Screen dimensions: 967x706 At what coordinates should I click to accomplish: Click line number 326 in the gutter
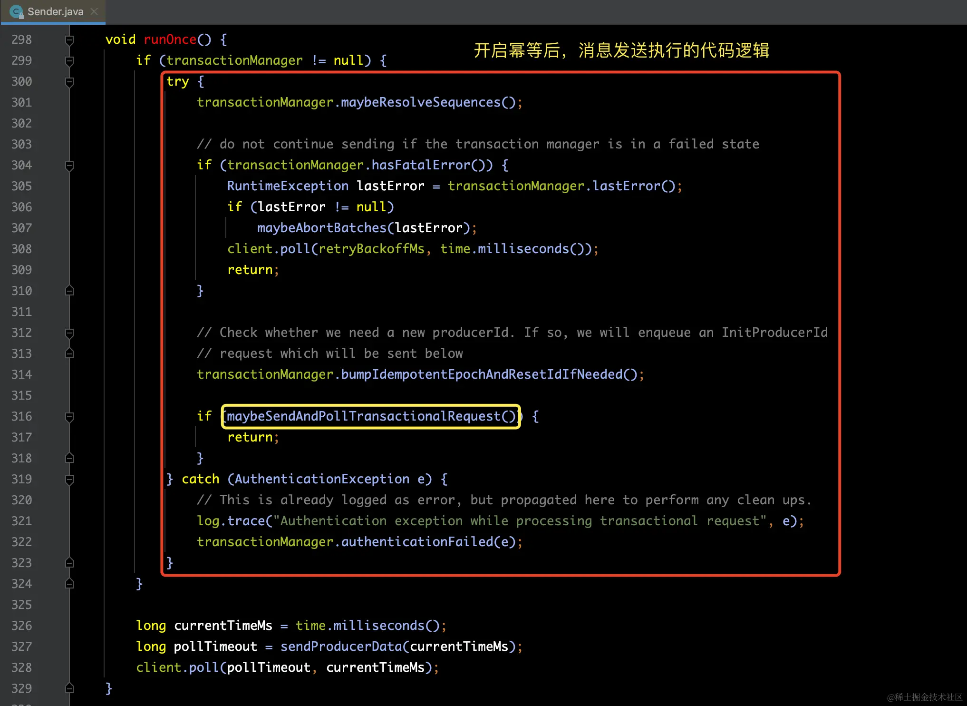(x=22, y=626)
